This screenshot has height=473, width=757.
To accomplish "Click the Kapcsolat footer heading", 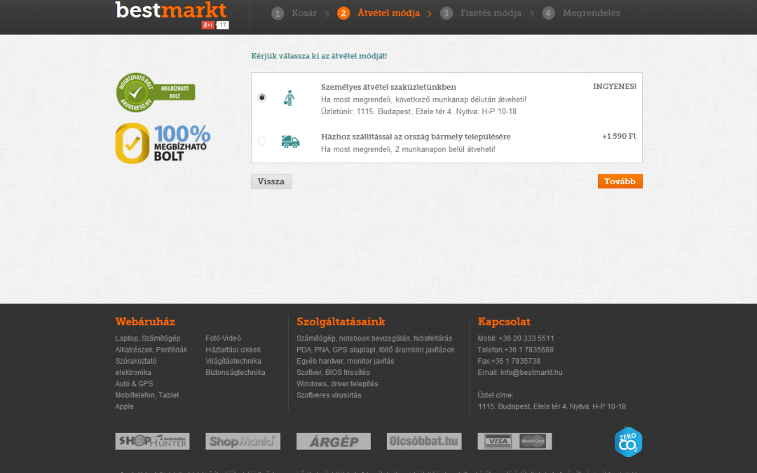I will pyautogui.click(x=504, y=322).
